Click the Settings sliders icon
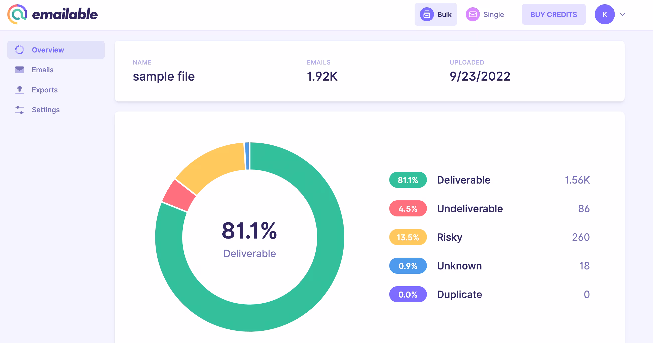Screen dimensions: 653x343 [x=20, y=110]
